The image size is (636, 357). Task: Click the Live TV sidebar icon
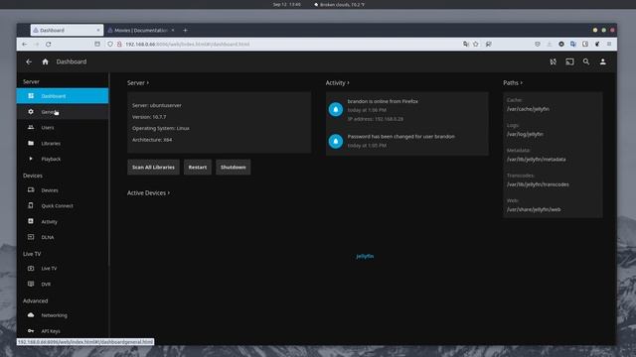coord(31,269)
